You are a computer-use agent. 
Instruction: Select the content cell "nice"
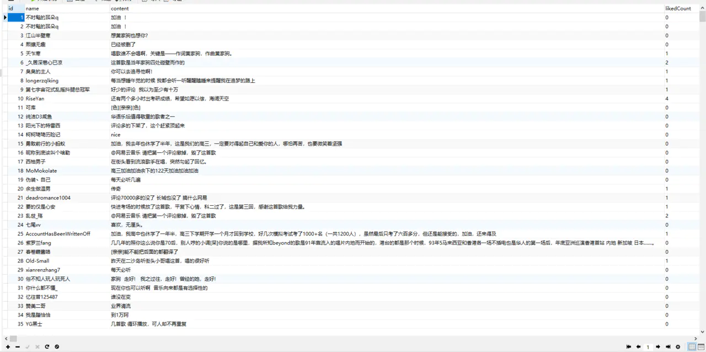[x=115, y=135]
